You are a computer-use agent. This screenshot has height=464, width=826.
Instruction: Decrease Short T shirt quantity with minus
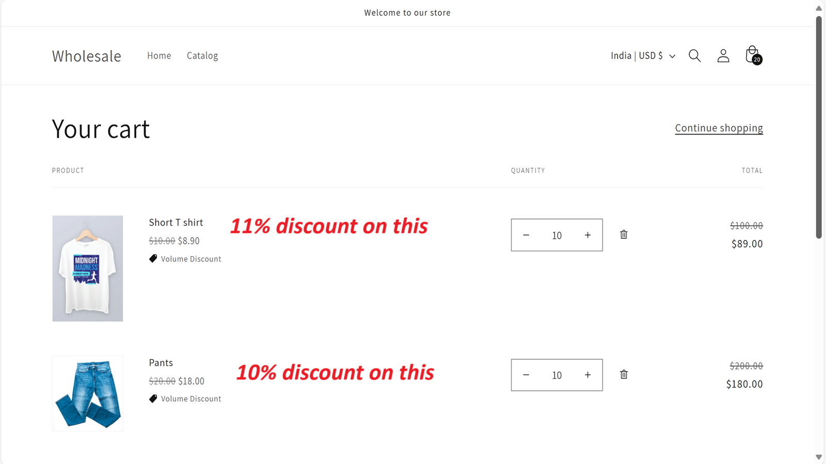pos(526,235)
